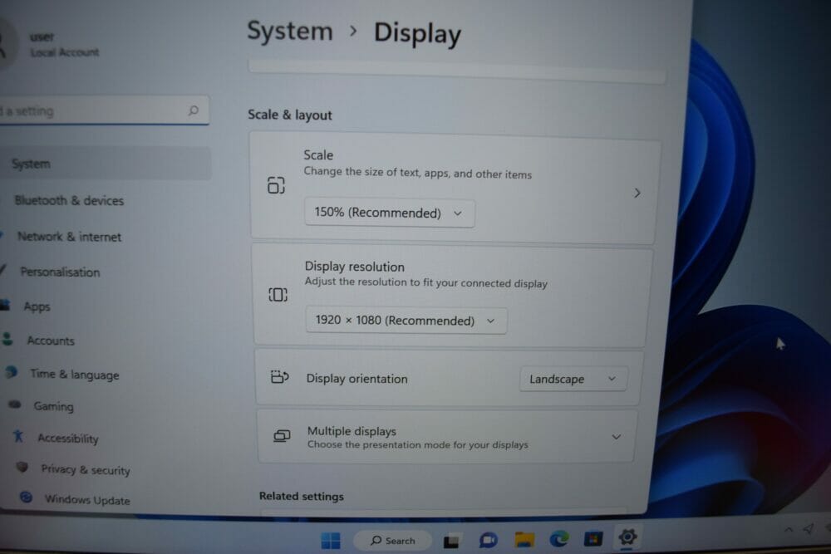Click the Related settings heading
831x554 pixels.
click(302, 496)
